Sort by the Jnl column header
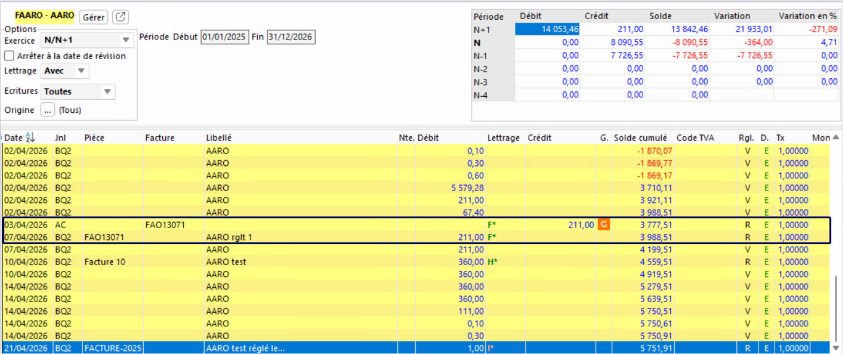843x354 pixels. pyautogui.click(x=60, y=138)
